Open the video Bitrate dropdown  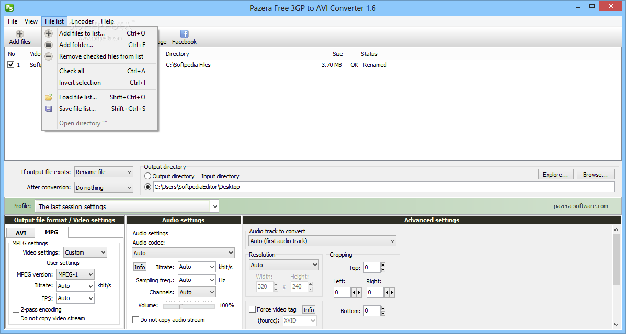(75, 286)
